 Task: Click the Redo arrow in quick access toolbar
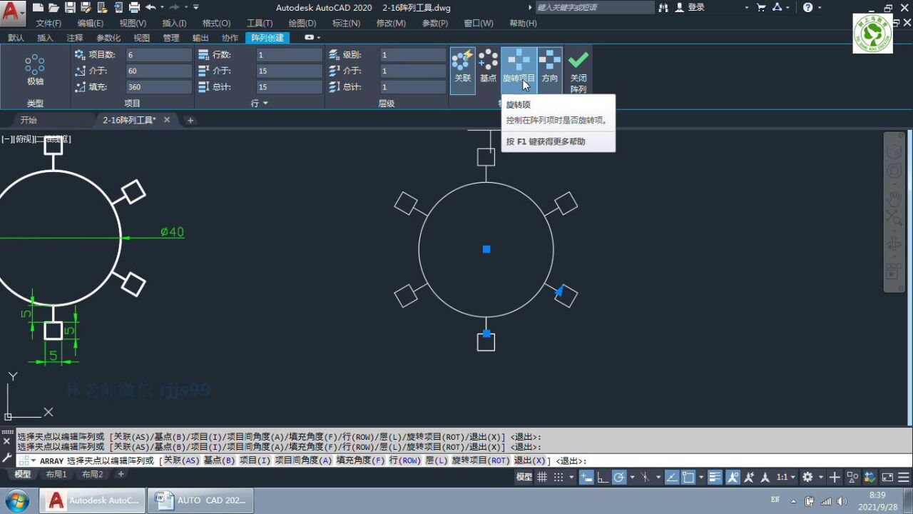pos(173,7)
